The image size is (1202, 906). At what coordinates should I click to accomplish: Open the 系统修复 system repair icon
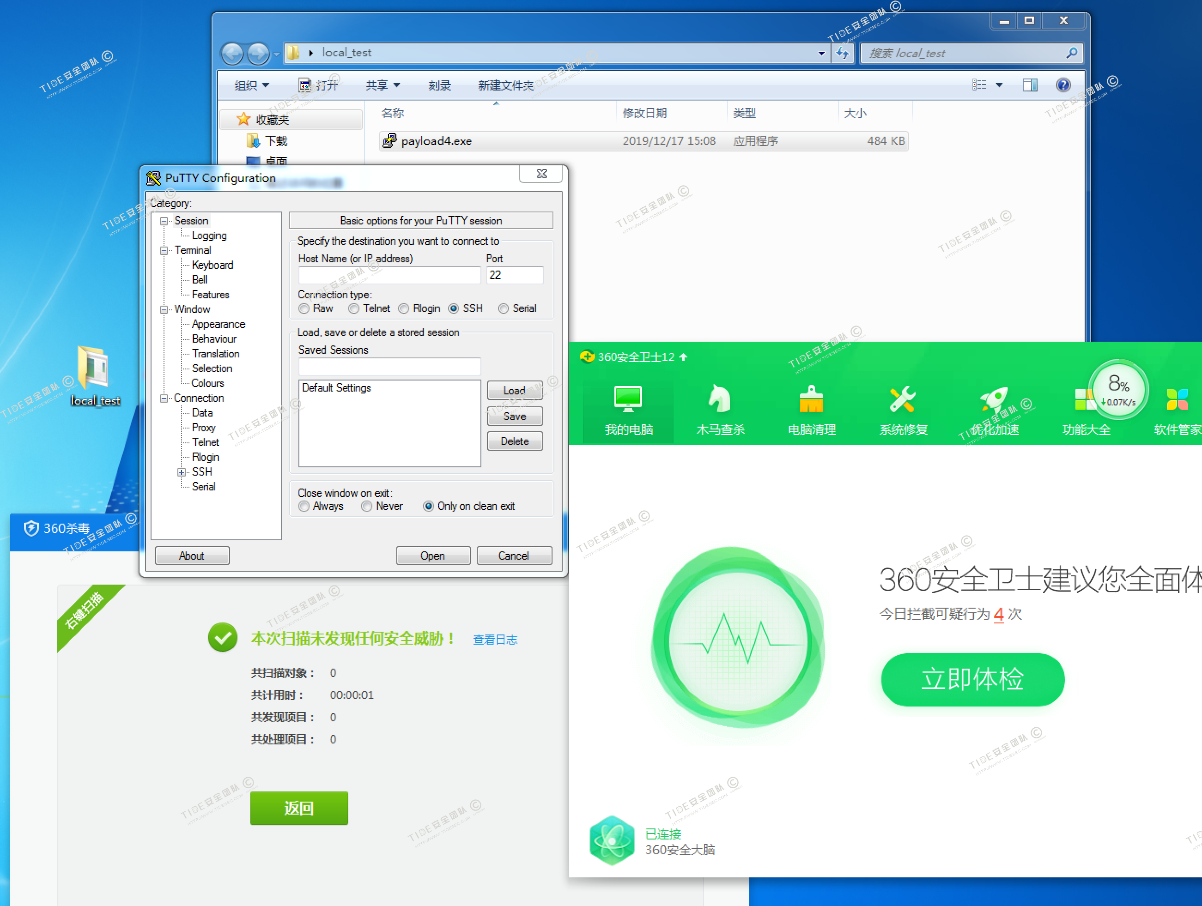(x=903, y=399)
